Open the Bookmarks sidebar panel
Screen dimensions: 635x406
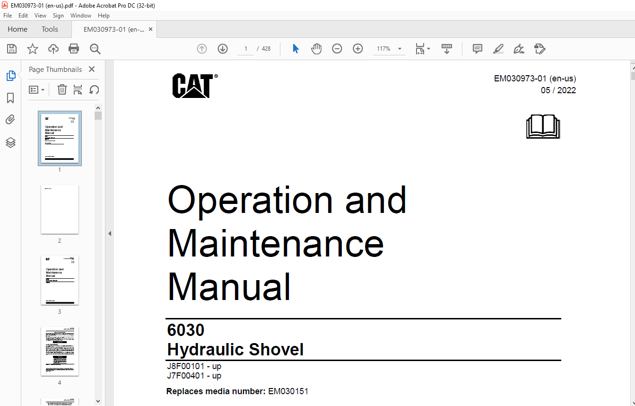(x=10, y=98)
